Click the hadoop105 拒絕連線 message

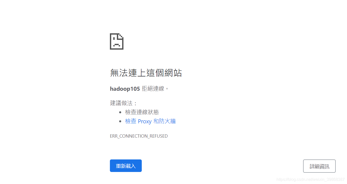click(139, 88)
